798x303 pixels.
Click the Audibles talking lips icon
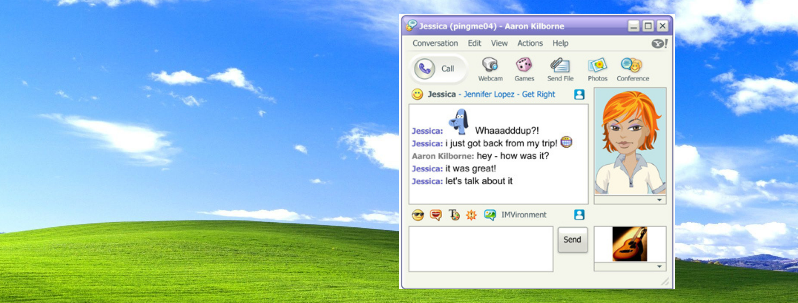coord(436,215)
